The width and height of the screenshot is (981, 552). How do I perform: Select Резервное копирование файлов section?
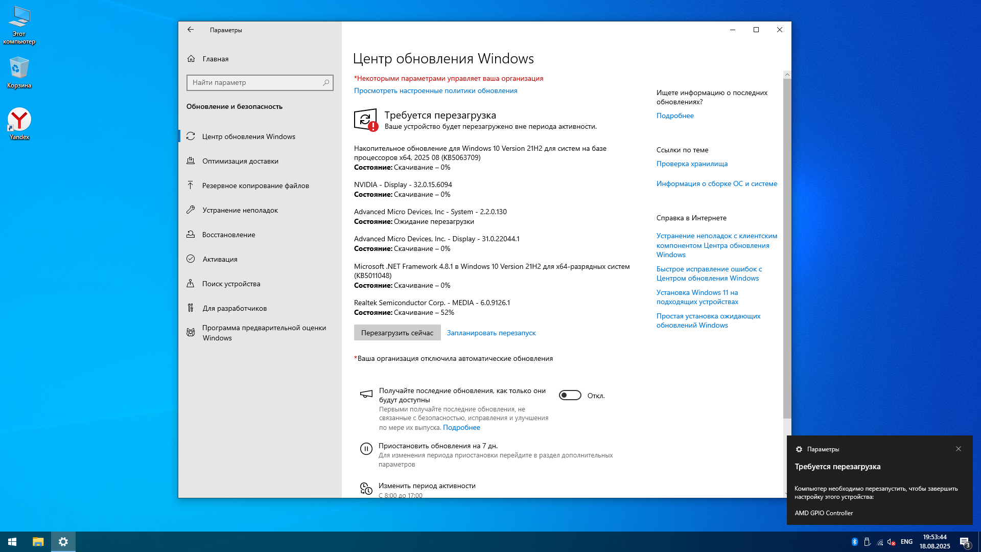click(x=255, y=186)
